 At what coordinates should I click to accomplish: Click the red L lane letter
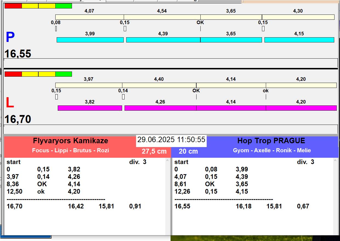coord(10,103)
